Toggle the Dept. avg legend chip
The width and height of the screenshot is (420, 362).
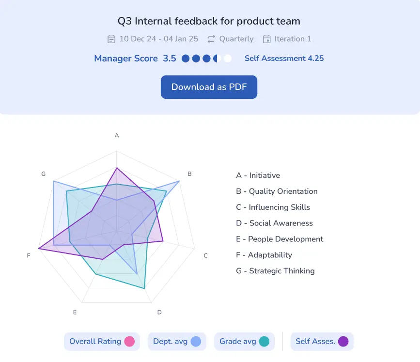click(x=177, y=341)
